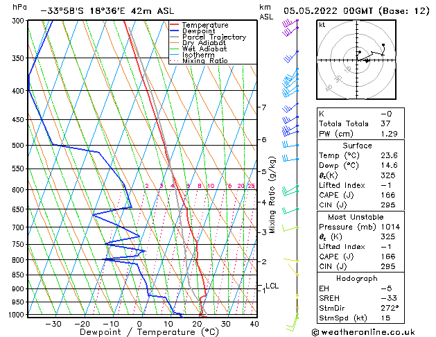Click the 850 hPa pressure axis label
The height and width of the screenshot is (337, 436).
pyautogui.click(x=19, y=275)
